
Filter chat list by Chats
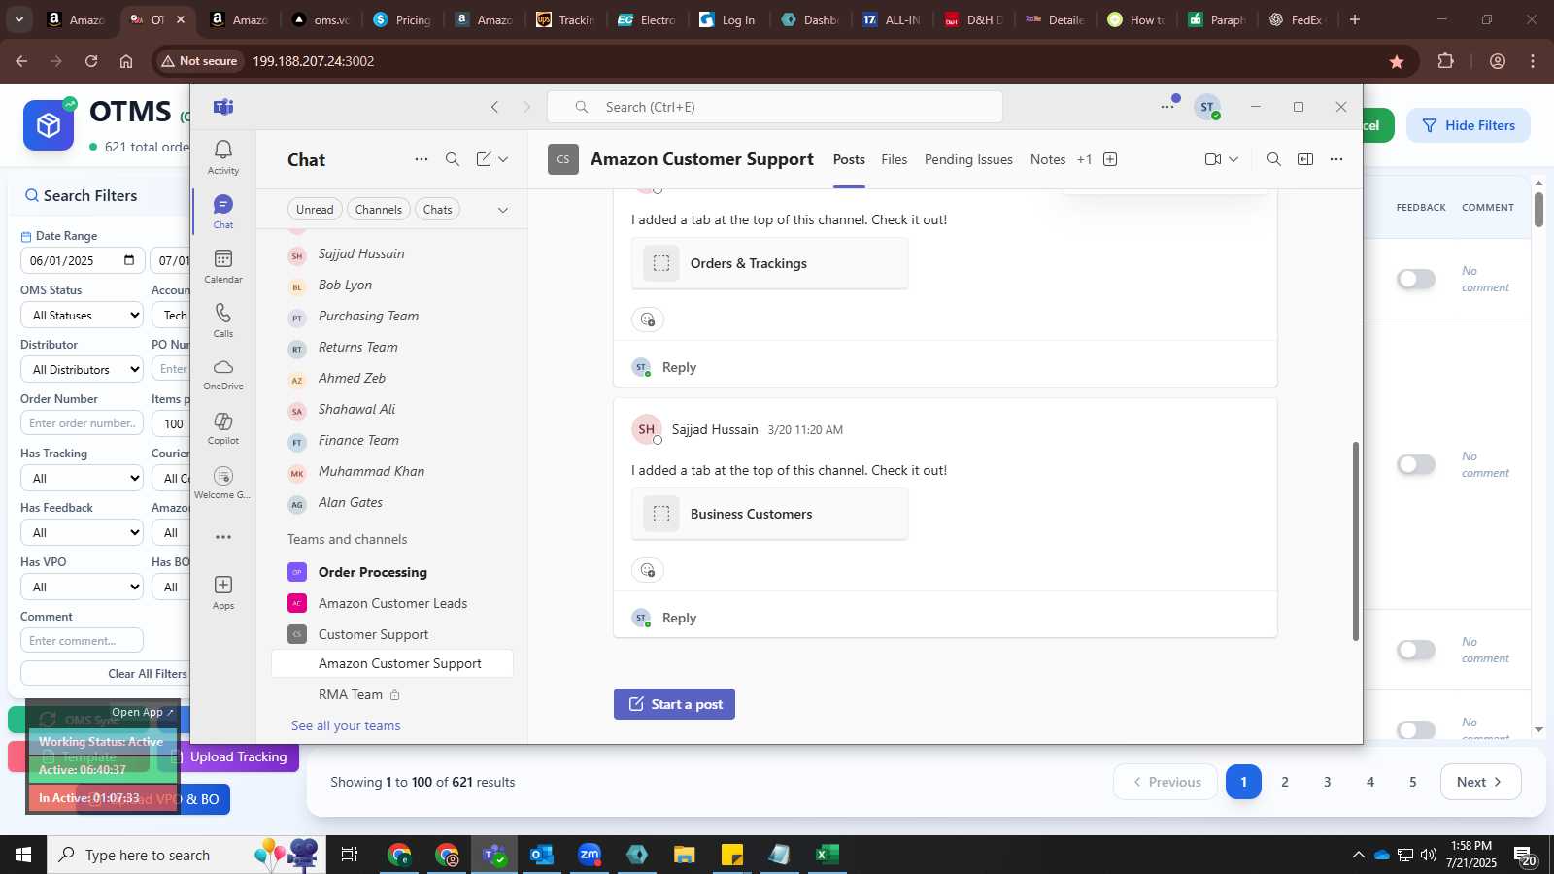[438, 210]
